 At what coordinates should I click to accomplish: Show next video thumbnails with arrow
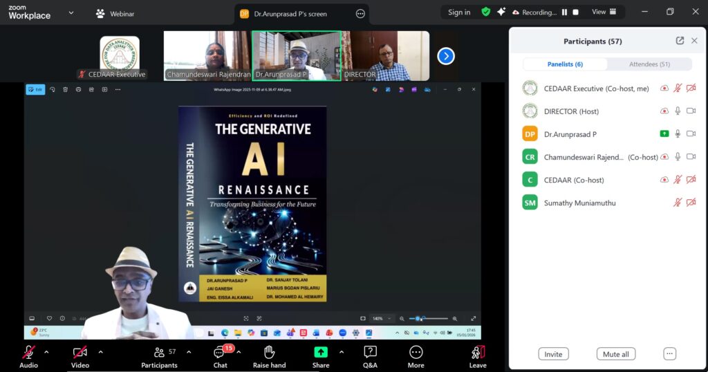click(x=446, y=56)
